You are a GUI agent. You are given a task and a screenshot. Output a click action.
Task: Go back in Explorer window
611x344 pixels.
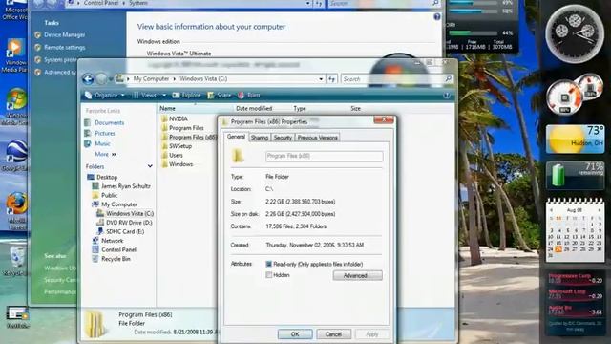point(88,79)
